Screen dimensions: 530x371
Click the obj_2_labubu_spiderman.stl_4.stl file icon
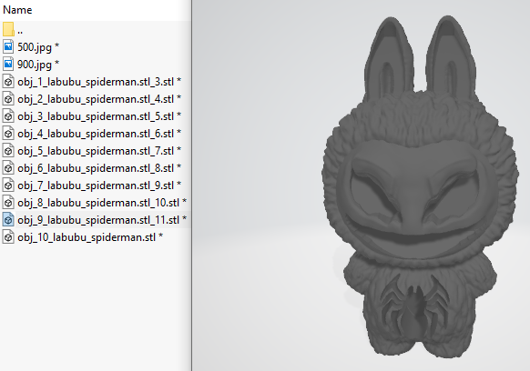tap(8, 98)
